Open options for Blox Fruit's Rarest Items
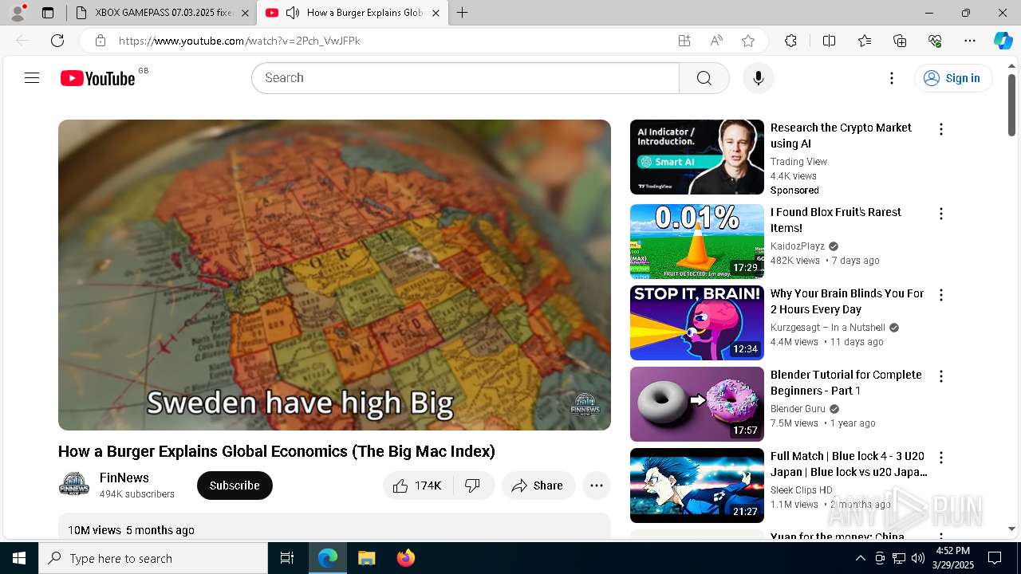 tap(941, 214)
